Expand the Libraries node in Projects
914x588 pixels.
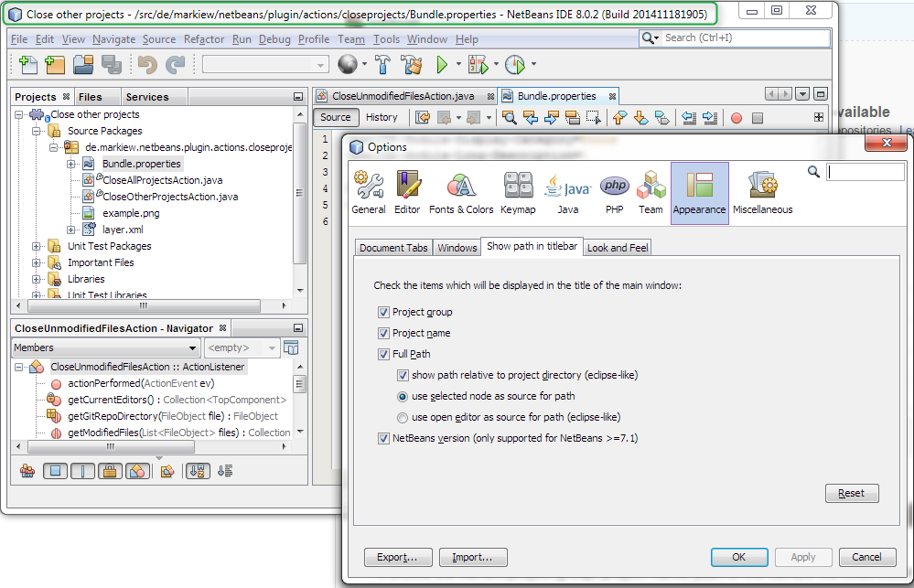coord(37,279)
